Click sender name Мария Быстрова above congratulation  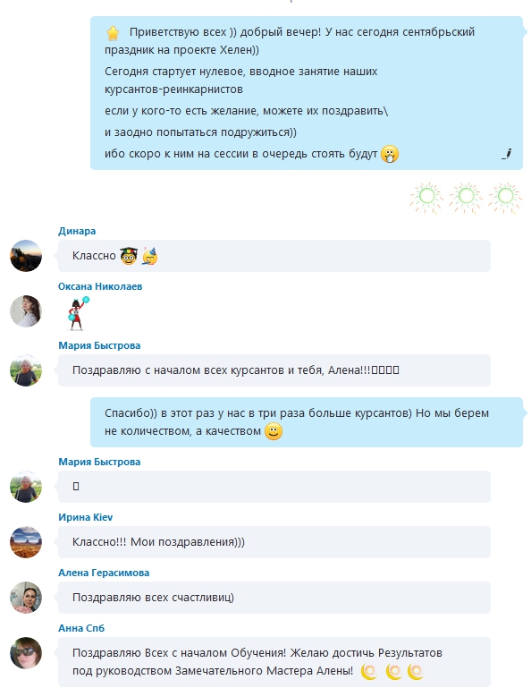pos(99,345)
